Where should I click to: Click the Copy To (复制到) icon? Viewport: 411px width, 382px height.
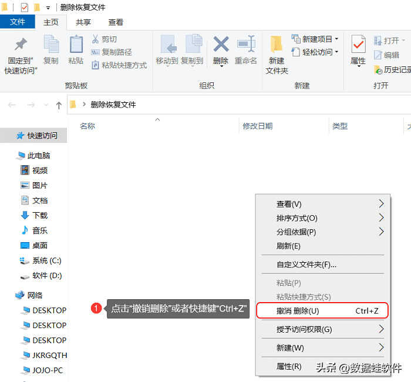pos(194,43)
